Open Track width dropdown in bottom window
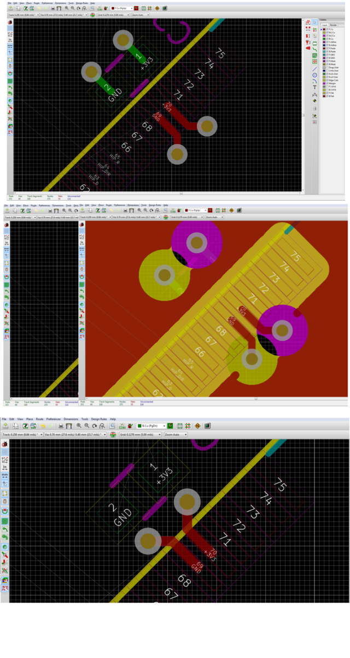This screenshot has width=350, height=658. coord(22,434)
